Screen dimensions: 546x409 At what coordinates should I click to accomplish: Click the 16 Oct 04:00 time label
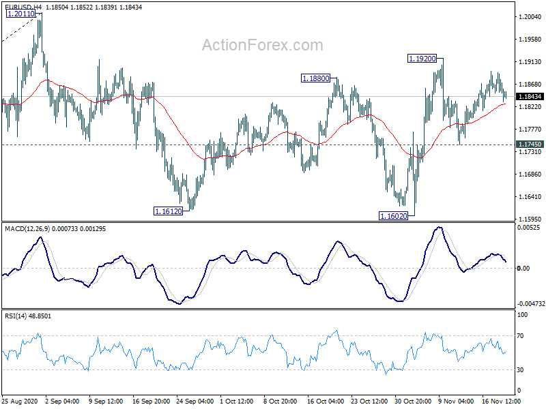tap(326, 402)
